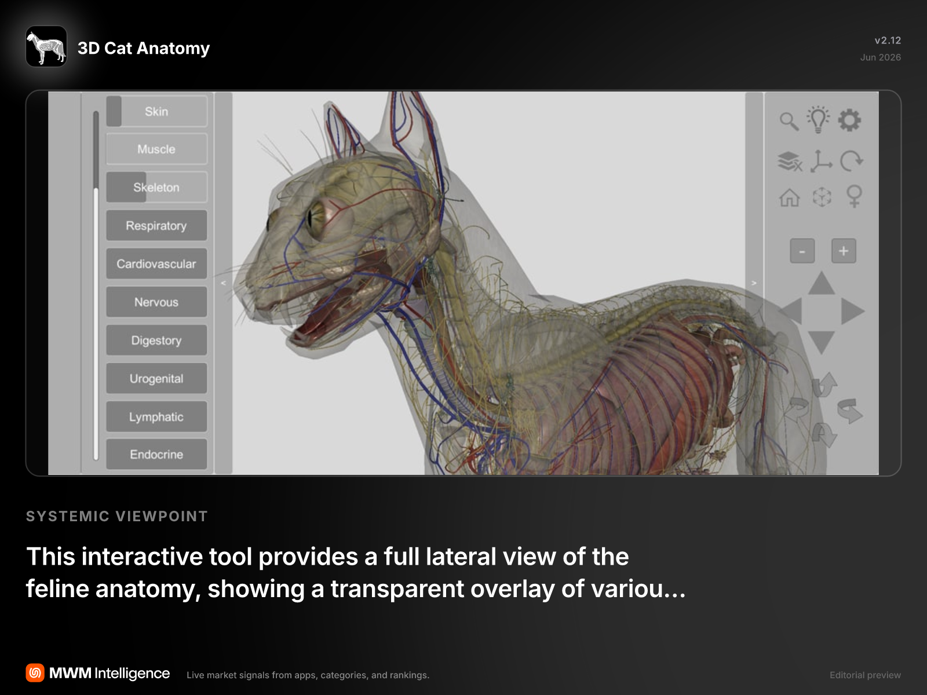Collapse the left systems panel with the < arrow
Screen dimensions: 927x695
(x=224, y=283)
